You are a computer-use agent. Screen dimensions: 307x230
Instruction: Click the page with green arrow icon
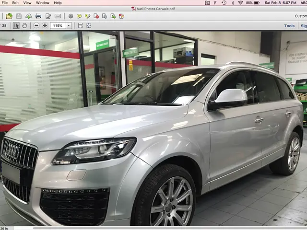click(113, 16)
